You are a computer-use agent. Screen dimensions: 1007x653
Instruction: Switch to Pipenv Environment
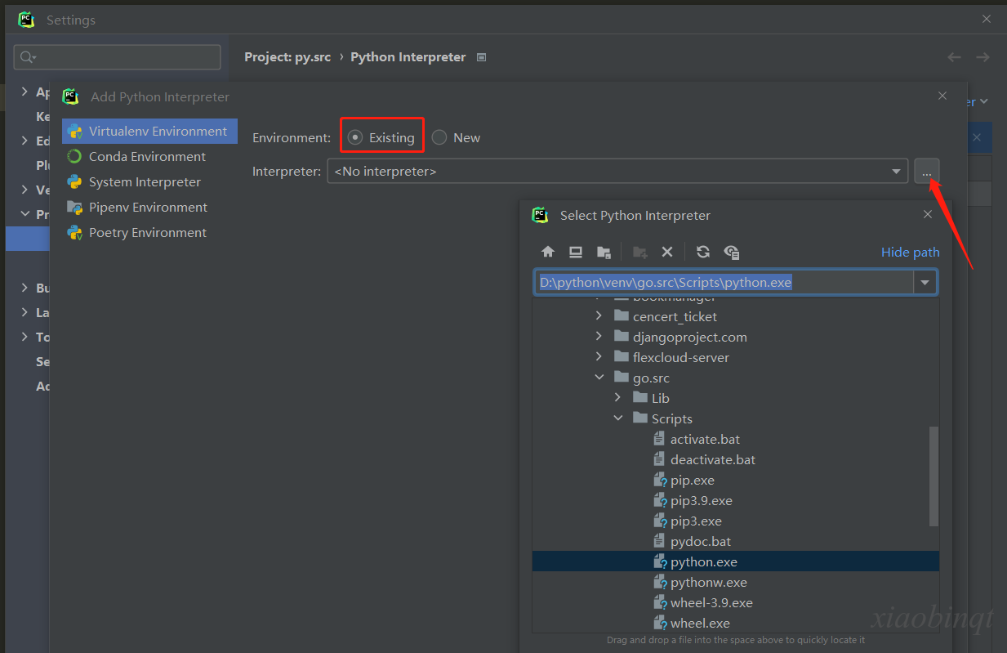(149, 207)
